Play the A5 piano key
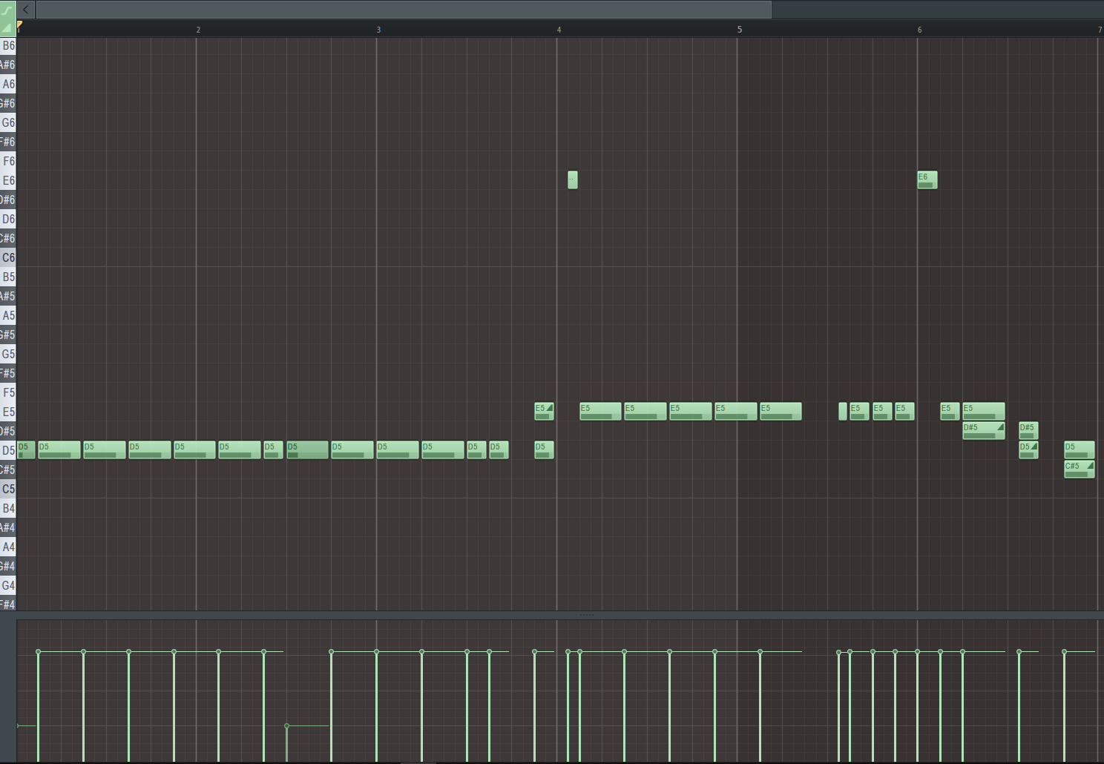Screen dimensions: 1104x764 tap(8, 316)
